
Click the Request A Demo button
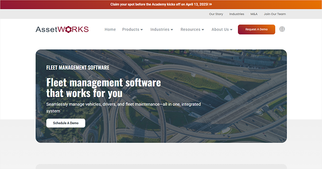(256, 29)
